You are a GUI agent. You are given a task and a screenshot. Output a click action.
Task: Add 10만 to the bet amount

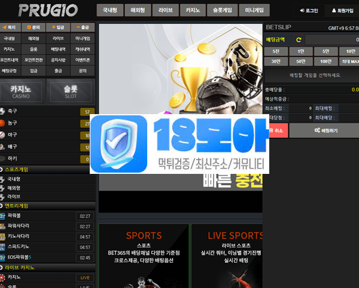click(x=350, y=51)
